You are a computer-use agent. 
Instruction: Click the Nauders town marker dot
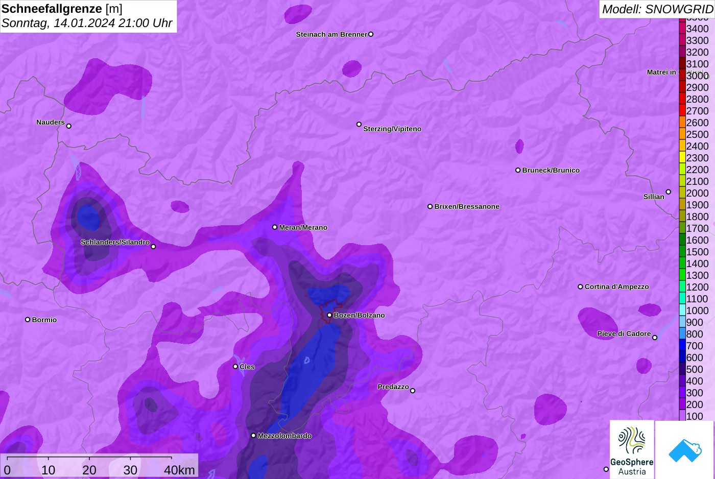69,126
